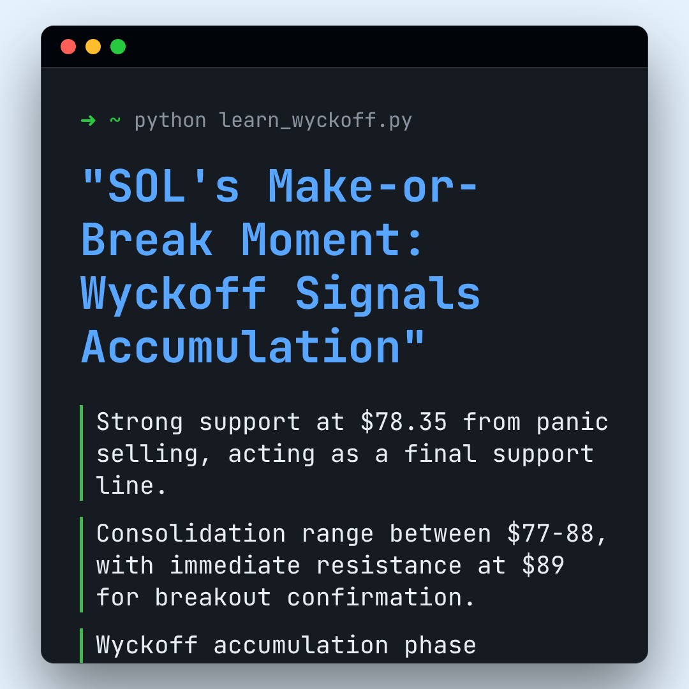Click the tilde home directory symbol
Screen dimensions: 689x689
point(115,120)
